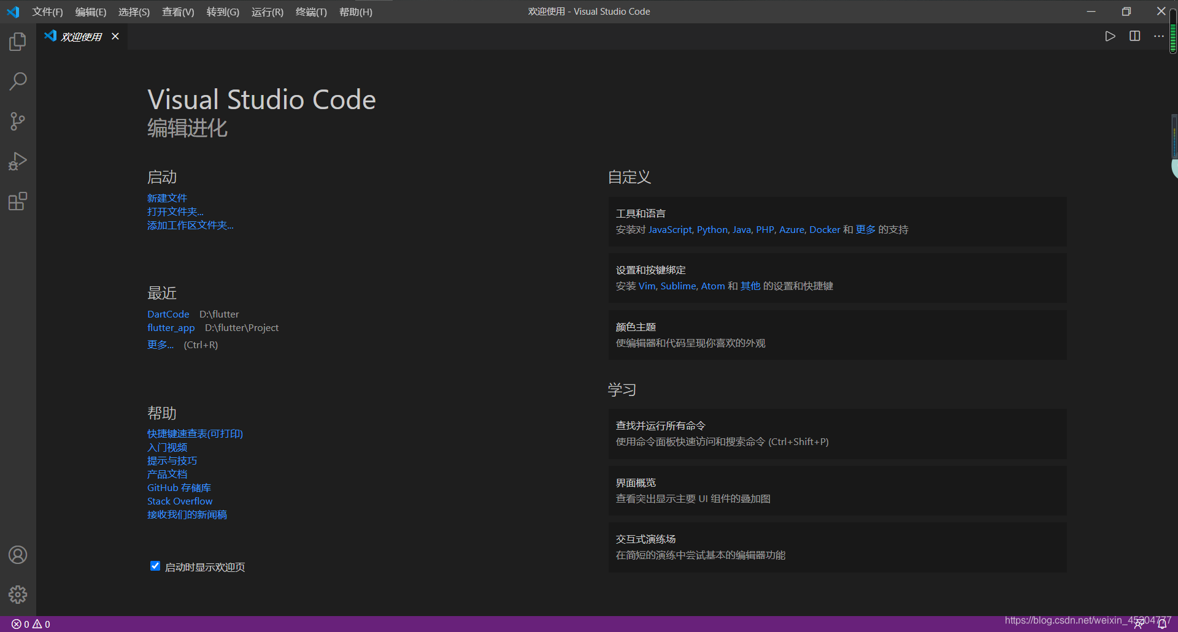Click 更多 languages link
The image size is (1178, 632).
[866, 229]
